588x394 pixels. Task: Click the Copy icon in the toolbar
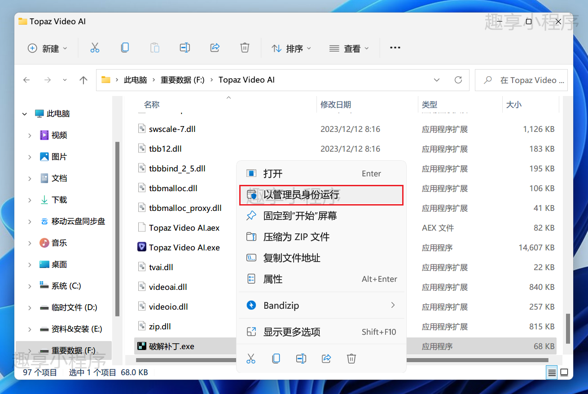coord(125,48)
